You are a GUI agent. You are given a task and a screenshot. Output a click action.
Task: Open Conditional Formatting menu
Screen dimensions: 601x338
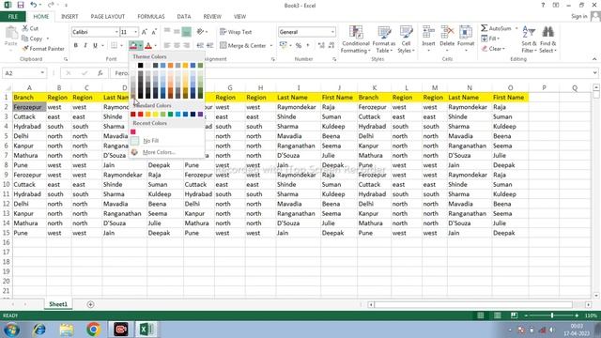pos(356,39)
